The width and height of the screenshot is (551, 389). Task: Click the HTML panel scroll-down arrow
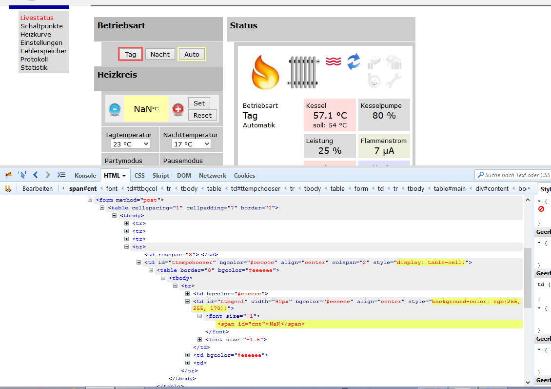coord(528,382)
